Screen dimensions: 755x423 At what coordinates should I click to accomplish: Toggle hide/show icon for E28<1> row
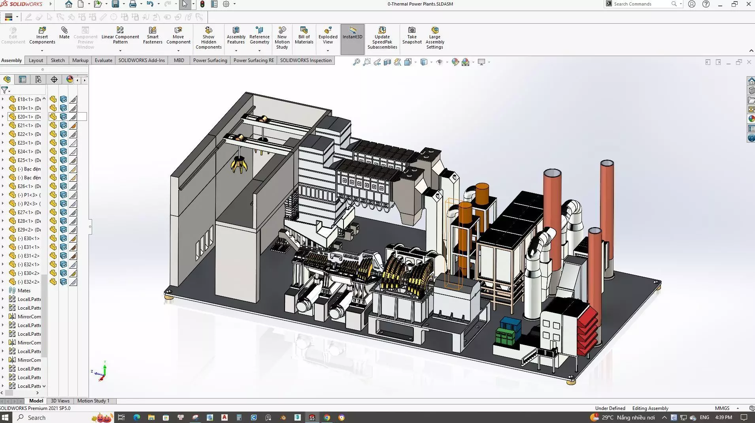[53, 221]
